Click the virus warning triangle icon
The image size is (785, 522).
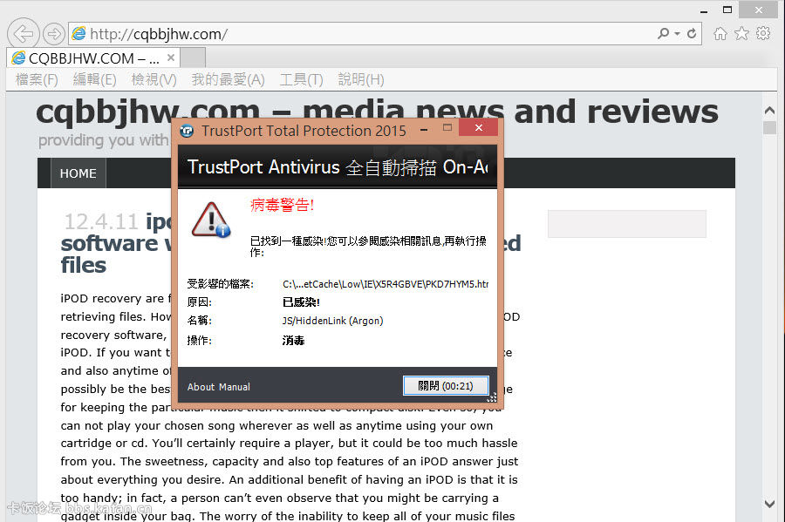coord(210,220)
